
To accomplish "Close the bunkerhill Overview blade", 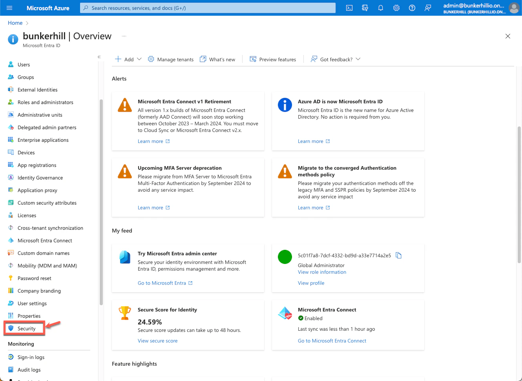I will 508,36.
